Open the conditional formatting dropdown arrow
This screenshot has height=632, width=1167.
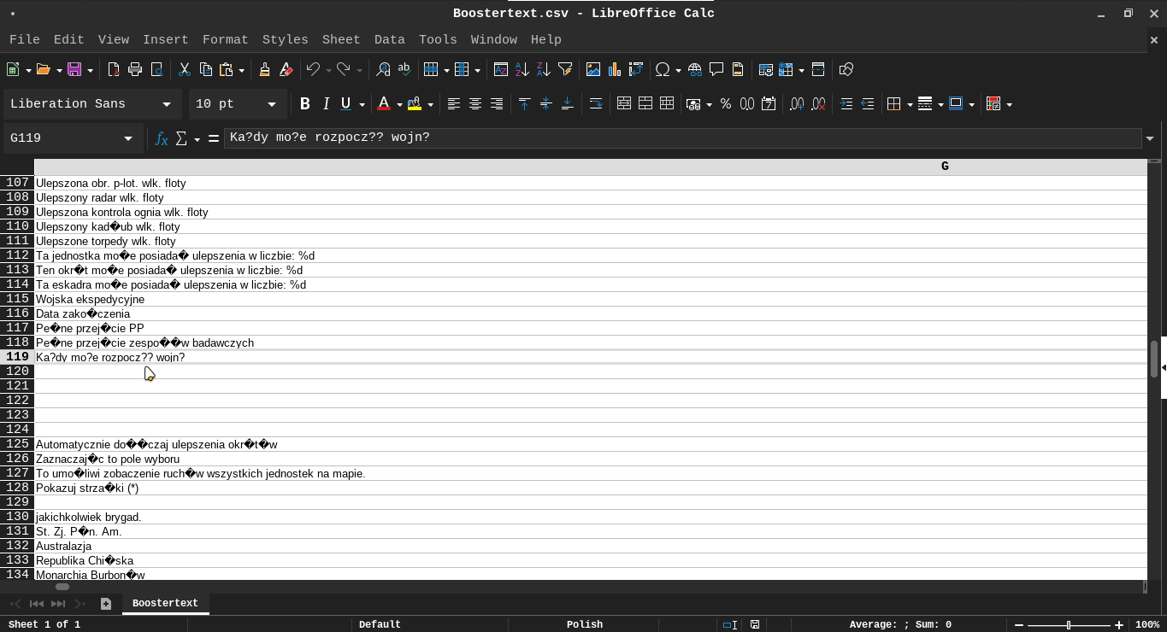click(x=1009, y=104)
